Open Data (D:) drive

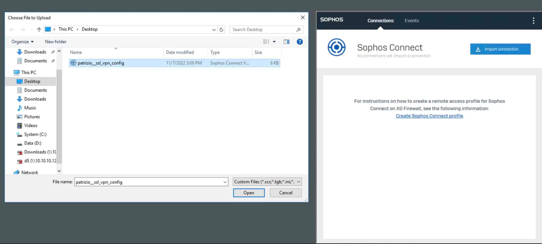pos(32,143)
